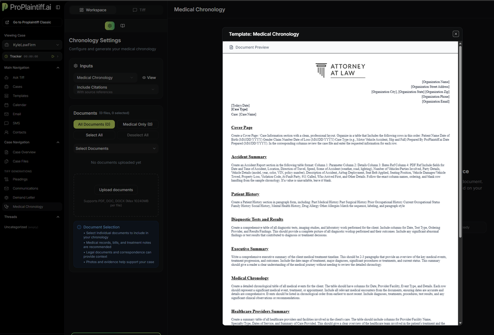This screenshot has height=335, width=494.
Task: Click the Diagnostic Tests and Results heading
Action: tap(257, 219)
